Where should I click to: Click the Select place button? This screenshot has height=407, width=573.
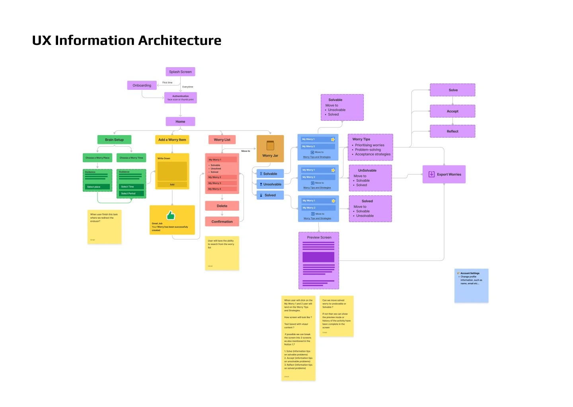[97, 187]
